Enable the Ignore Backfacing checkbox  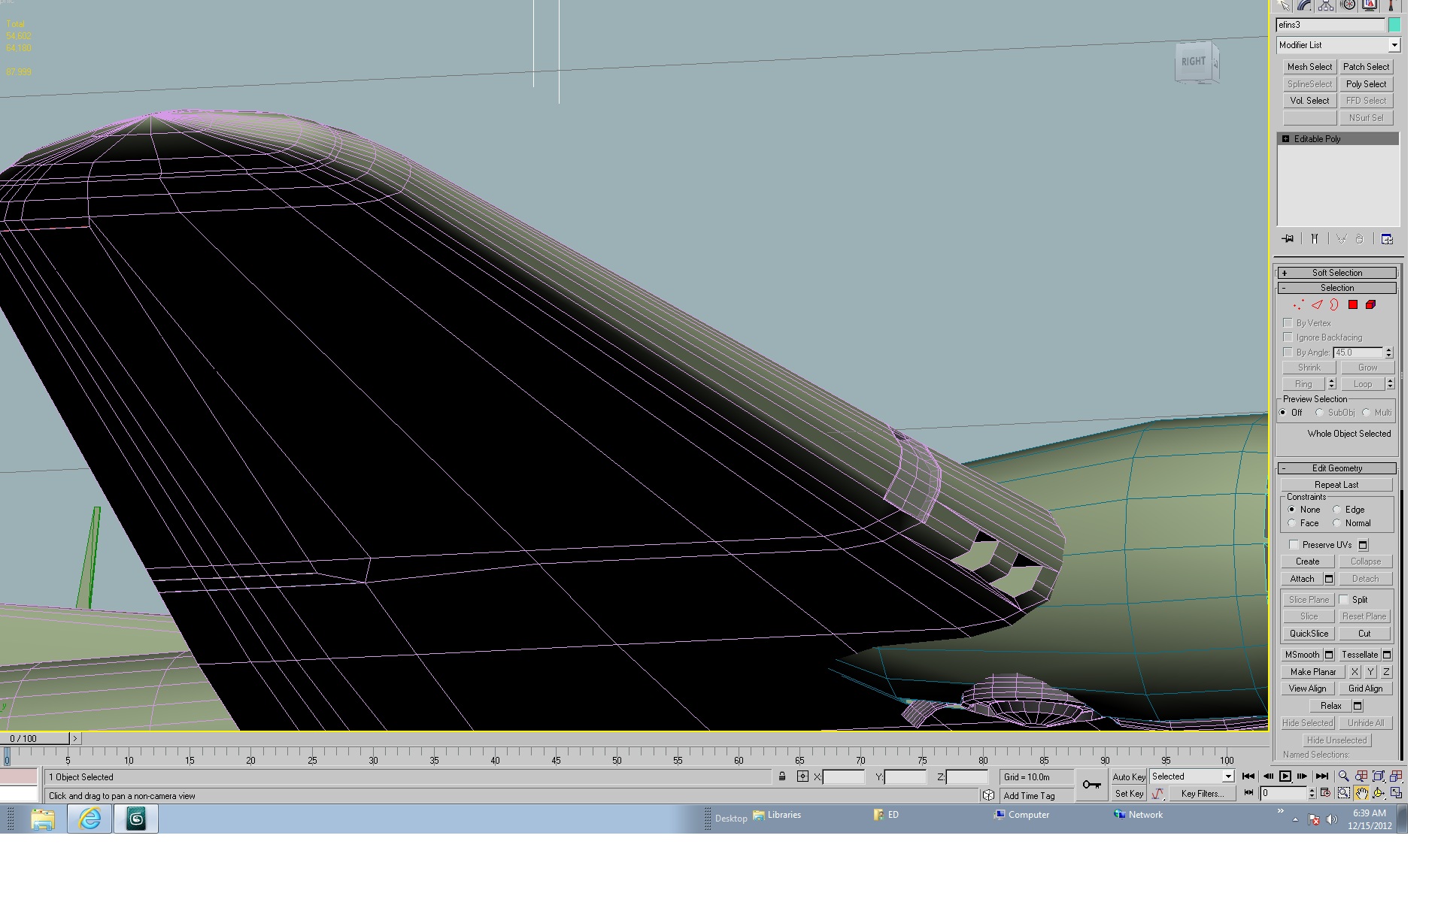pos(1288,337)
